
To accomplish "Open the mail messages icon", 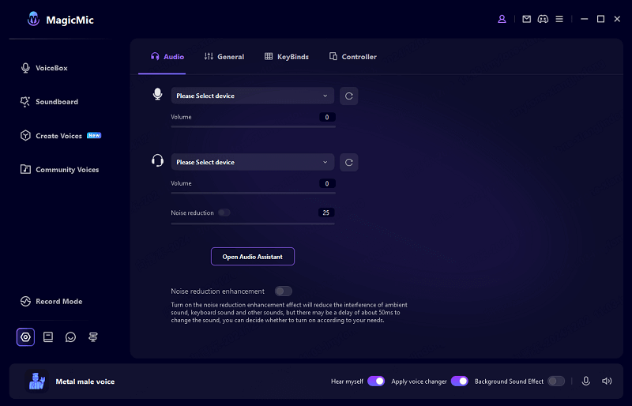I will (x=526, y=19).
